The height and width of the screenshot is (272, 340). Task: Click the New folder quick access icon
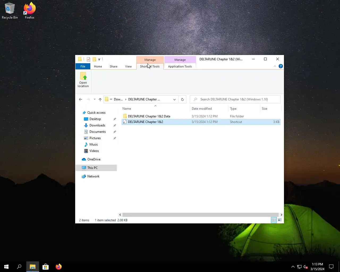coord(94,59)
